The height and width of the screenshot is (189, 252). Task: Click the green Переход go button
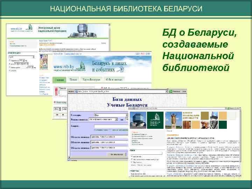[x=175, y=91]
